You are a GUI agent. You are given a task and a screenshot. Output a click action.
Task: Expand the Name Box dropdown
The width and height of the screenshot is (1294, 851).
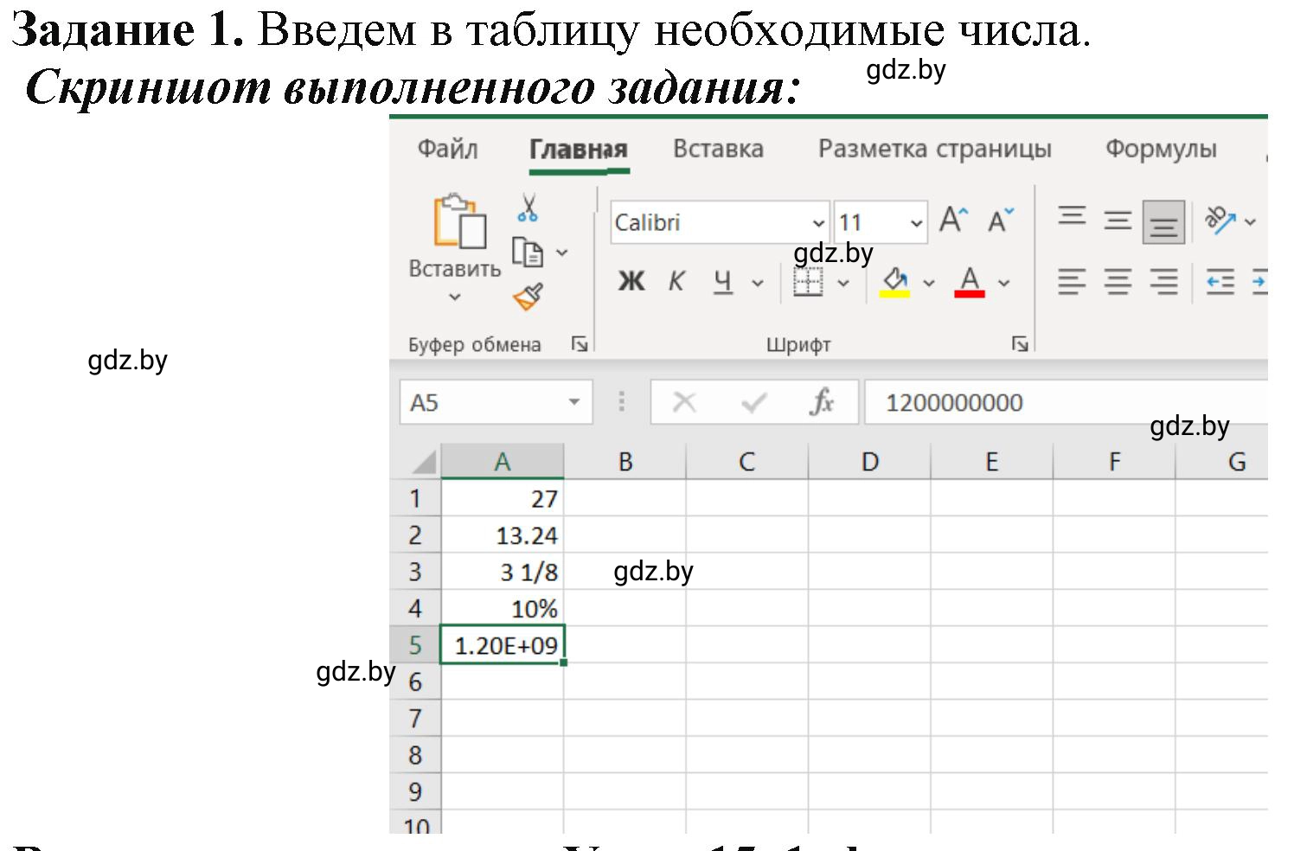click(574, 402)
